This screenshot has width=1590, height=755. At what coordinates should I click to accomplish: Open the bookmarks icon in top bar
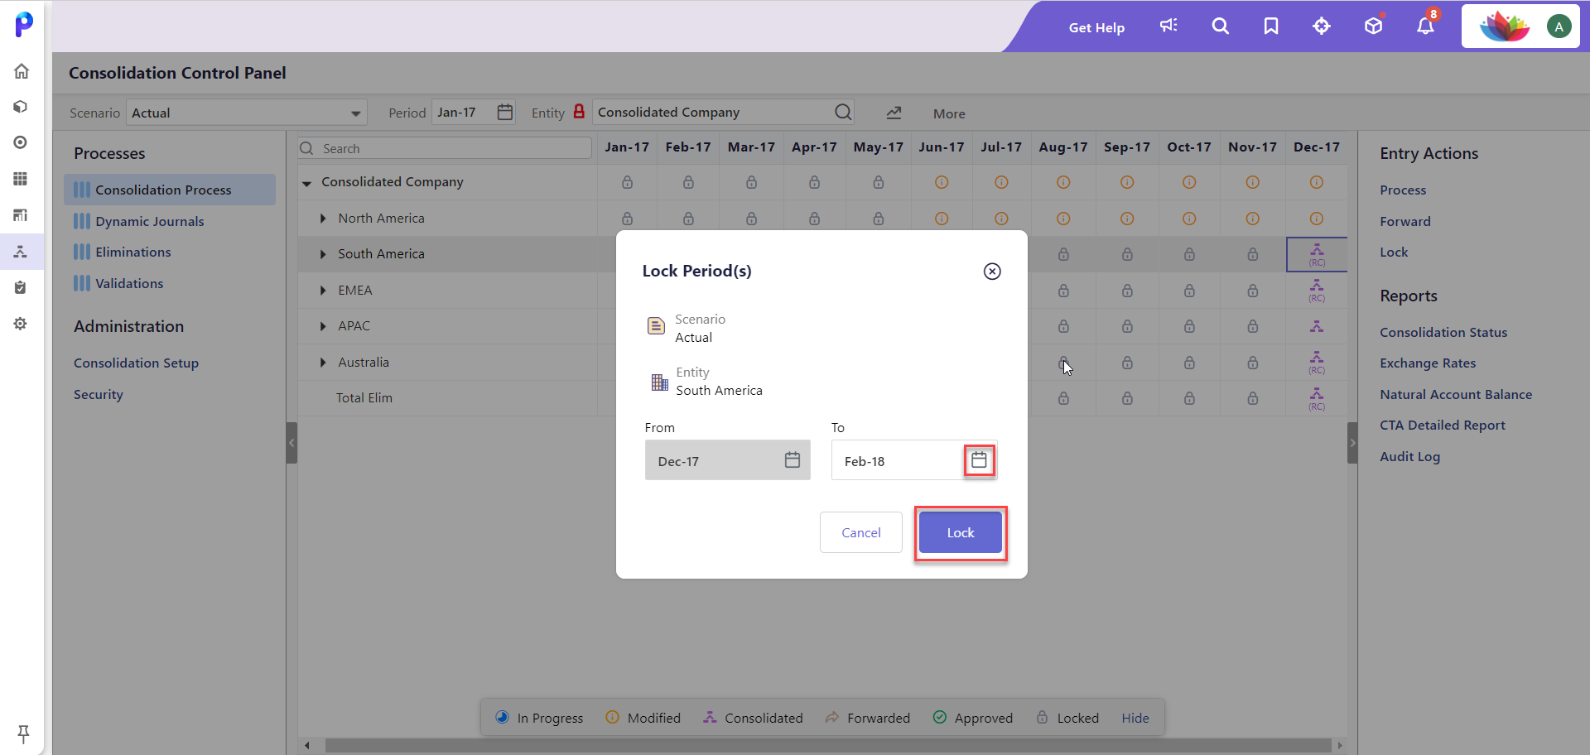1271,26
